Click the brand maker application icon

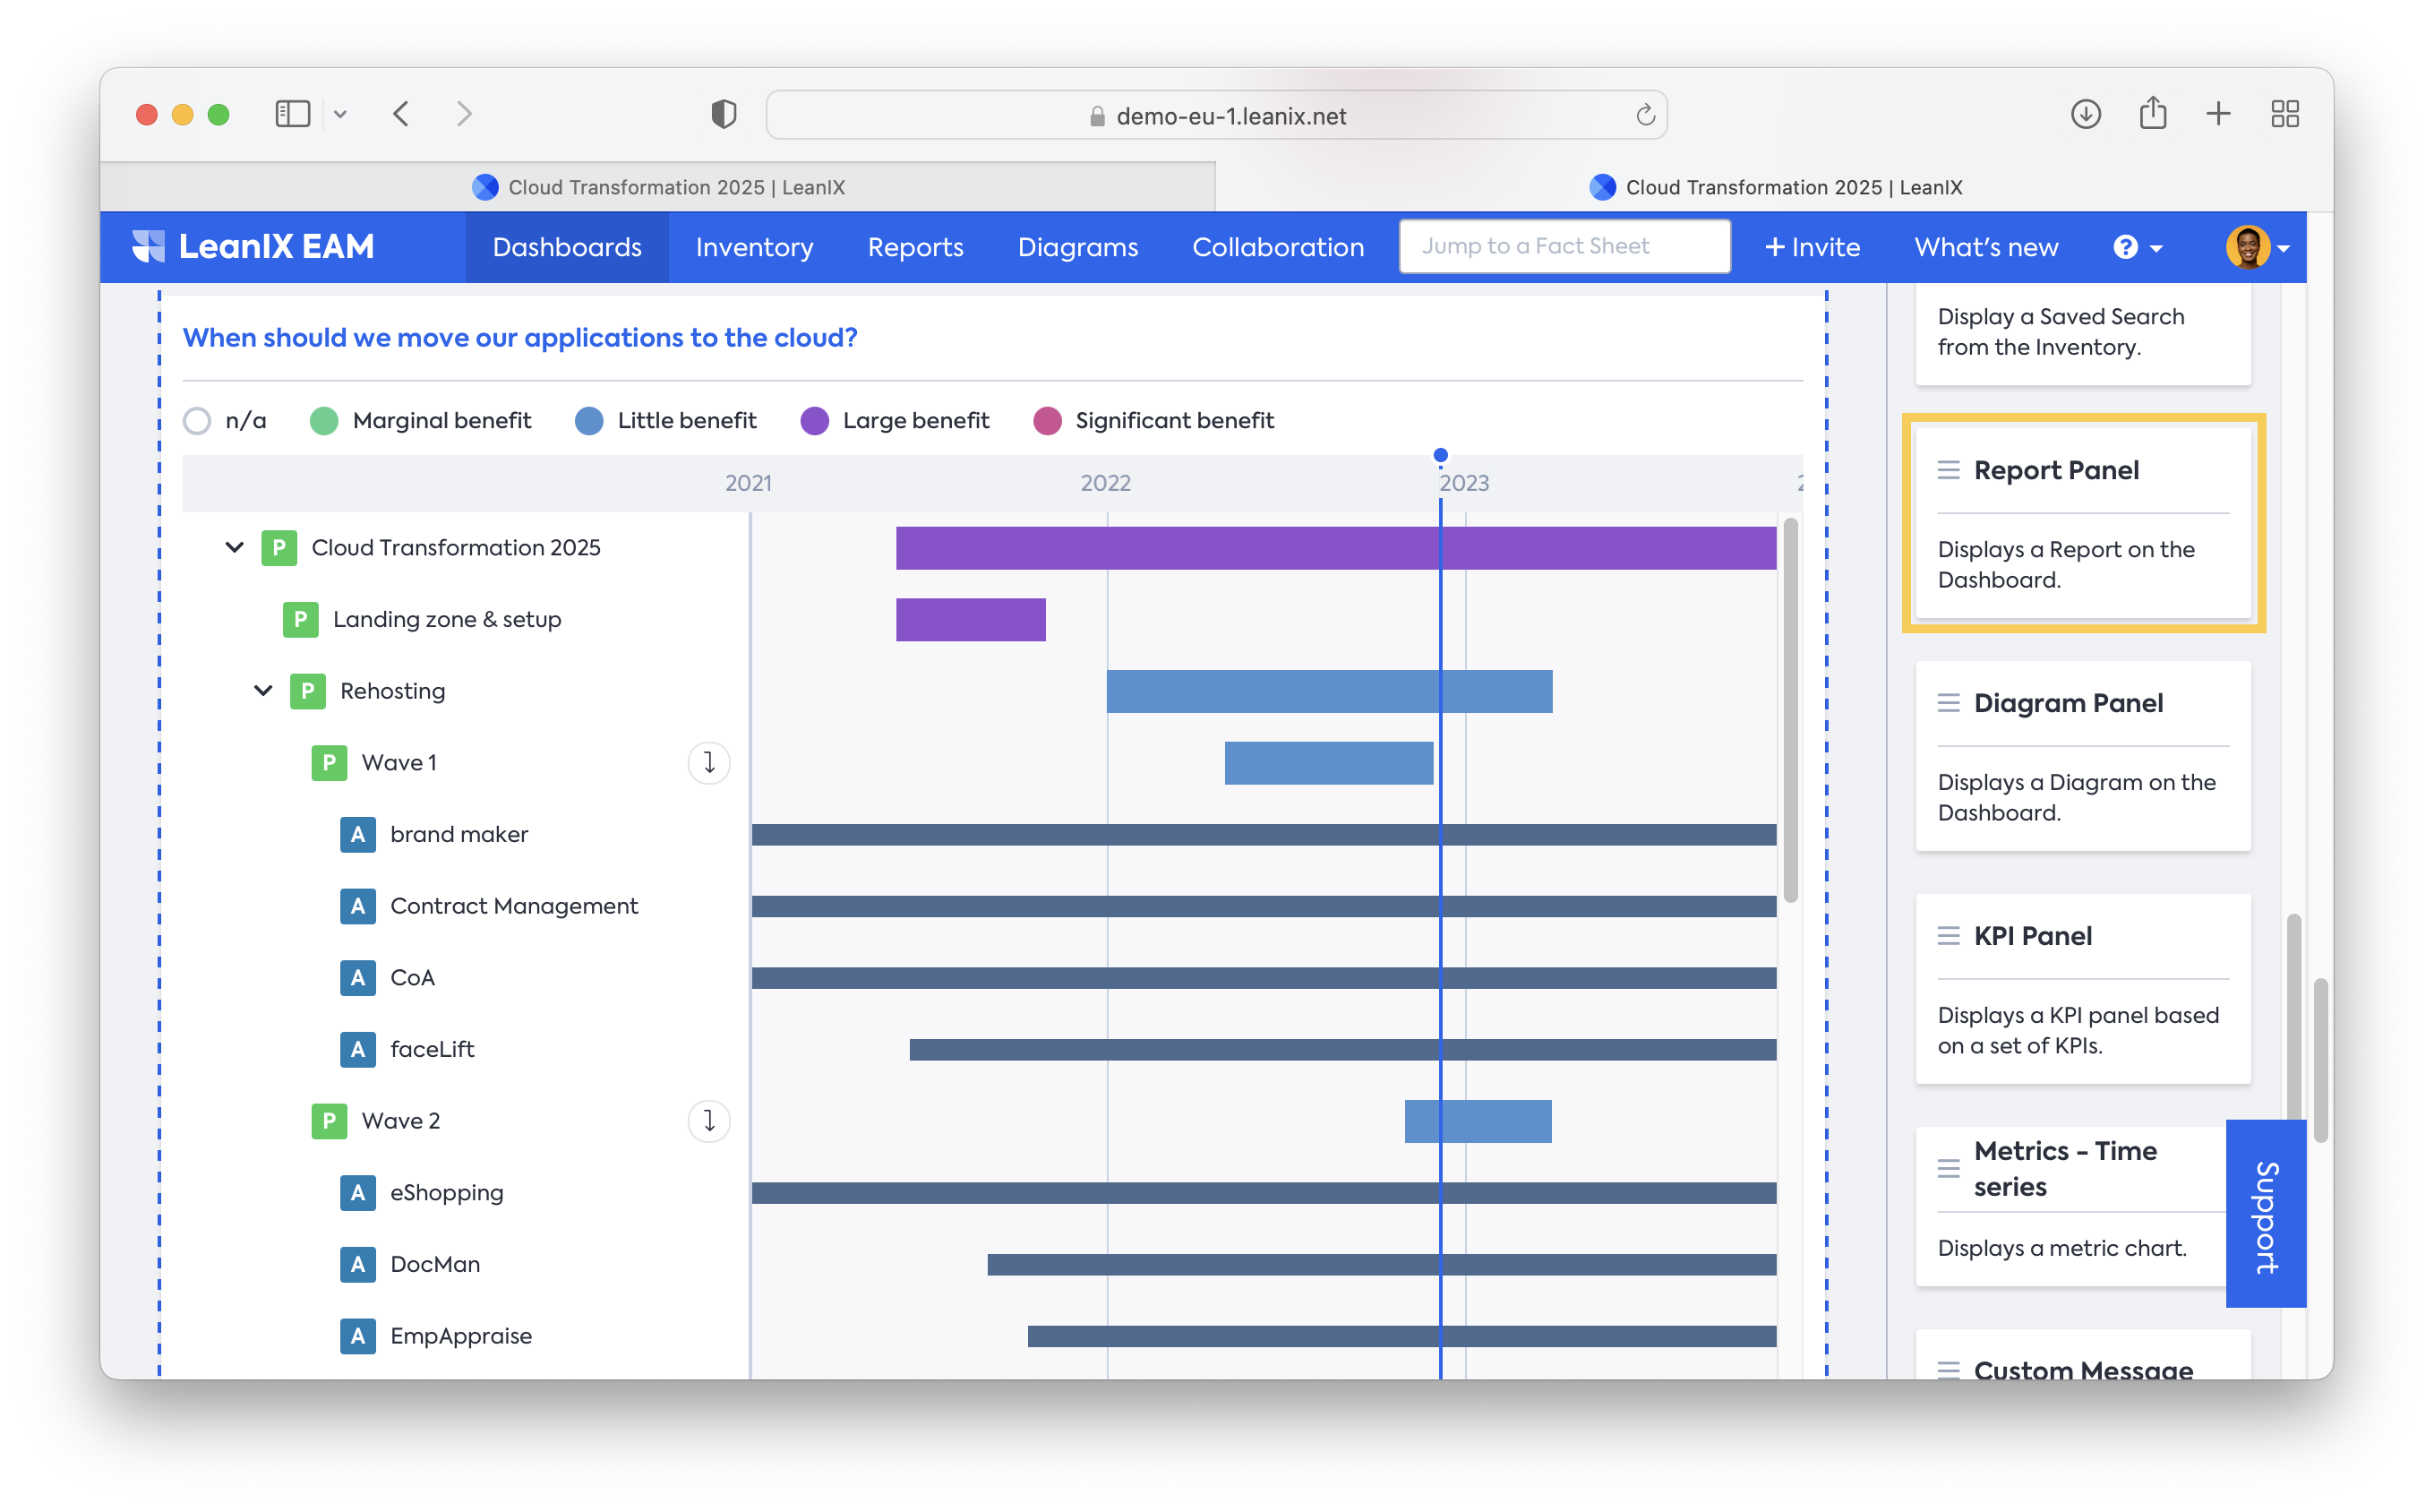358,835
